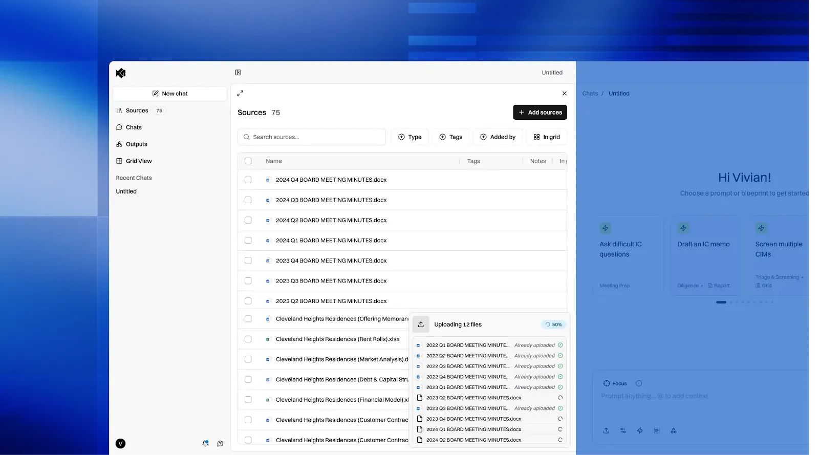
Task: Open notifications bell icon
Action: coord(205,444)
